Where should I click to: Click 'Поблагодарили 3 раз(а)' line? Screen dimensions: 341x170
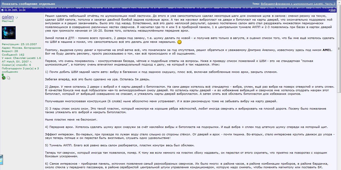tap(20, 68)
